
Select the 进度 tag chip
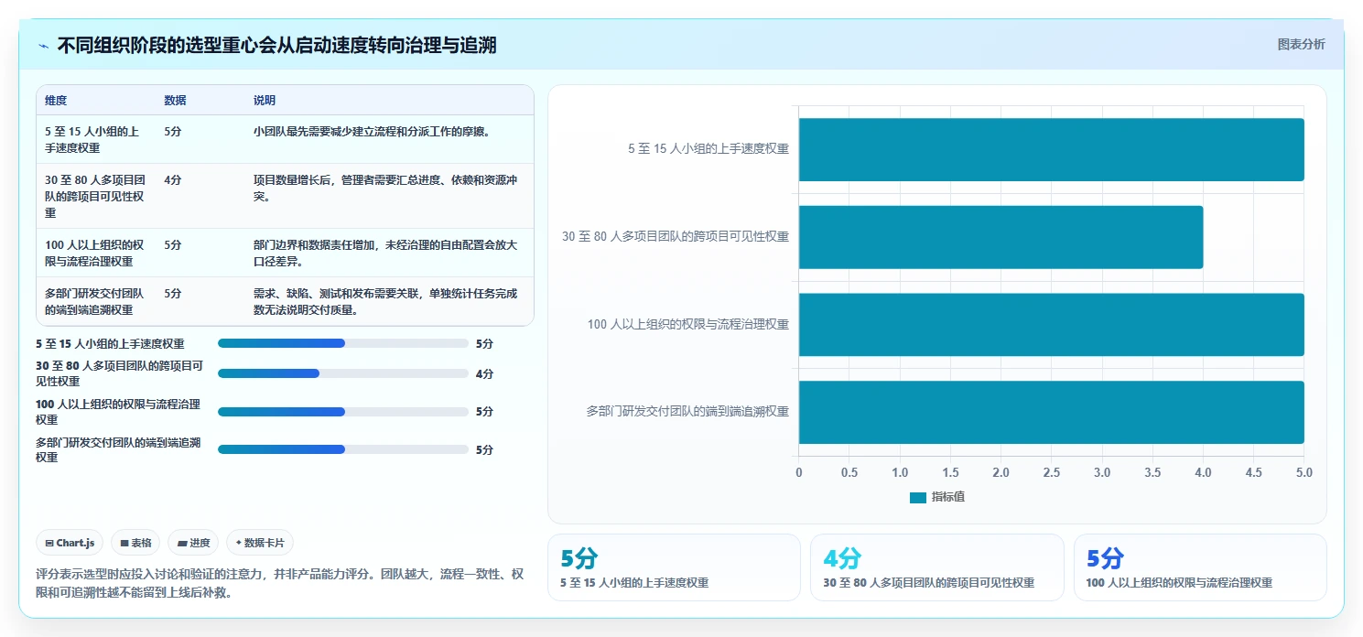click(x=193, y=543)
